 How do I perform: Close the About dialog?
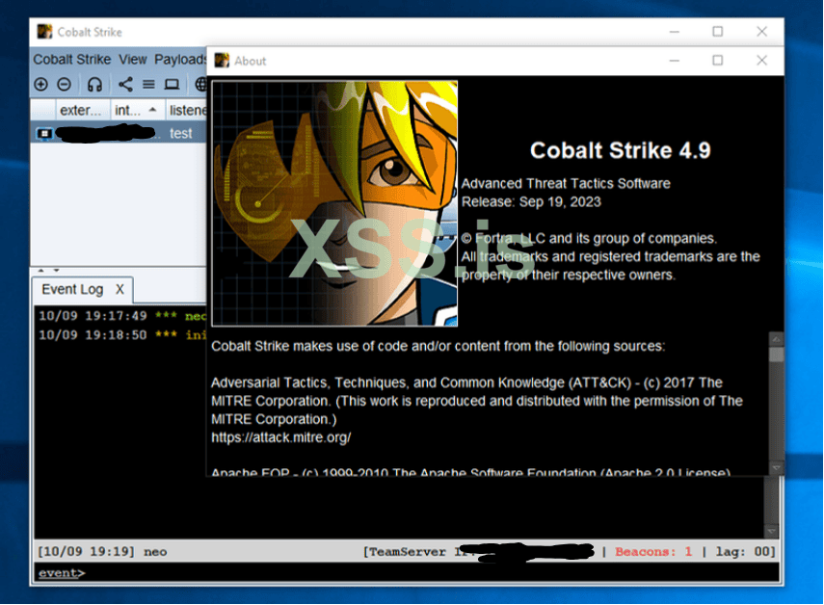[761, 61]
